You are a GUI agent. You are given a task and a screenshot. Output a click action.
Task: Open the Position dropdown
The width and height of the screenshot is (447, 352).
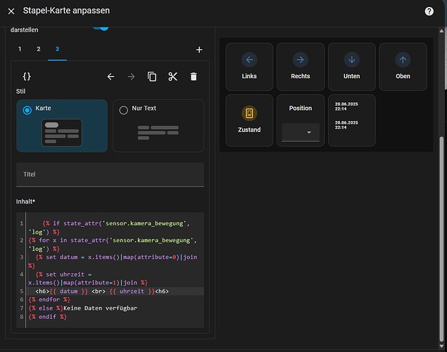[x=301, y=132]
